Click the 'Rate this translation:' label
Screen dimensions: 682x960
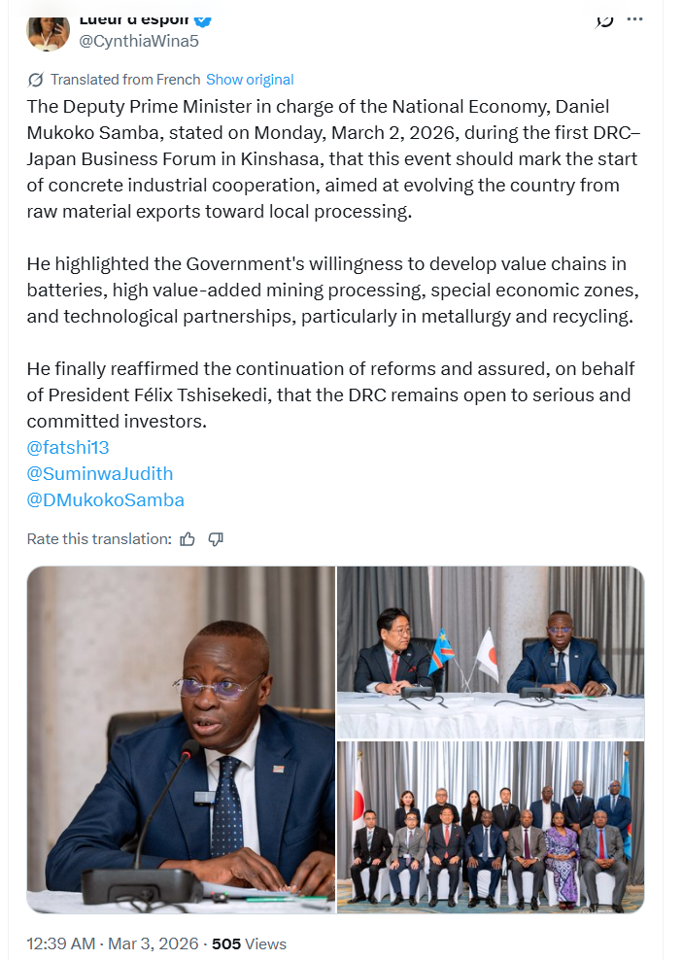pyautogui.click(x=99, y=538)
